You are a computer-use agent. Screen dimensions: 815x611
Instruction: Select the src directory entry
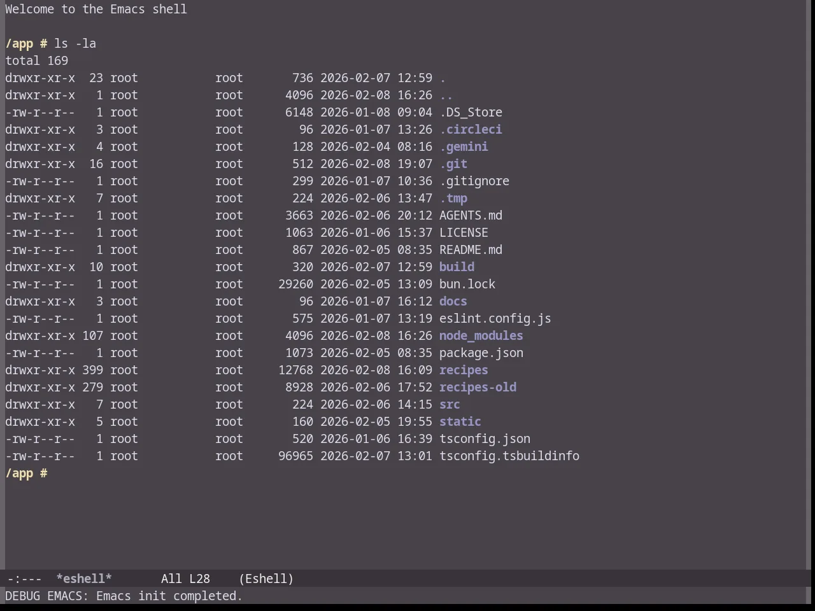[x=450, y=404]
